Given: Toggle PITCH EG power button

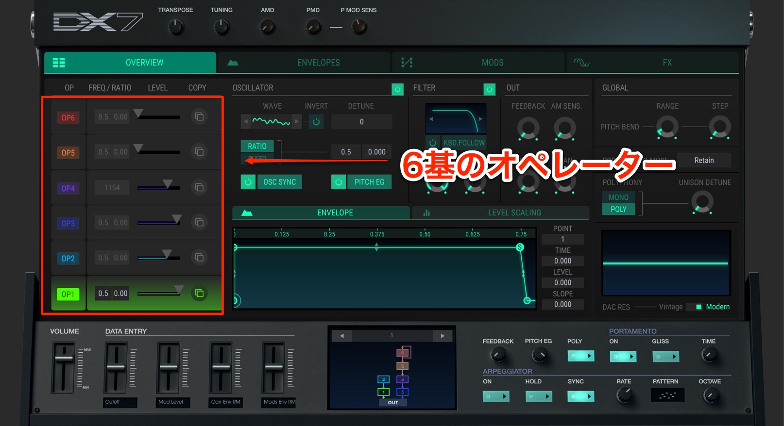Looking at the screenshot, I should click(x=339, y=182).
